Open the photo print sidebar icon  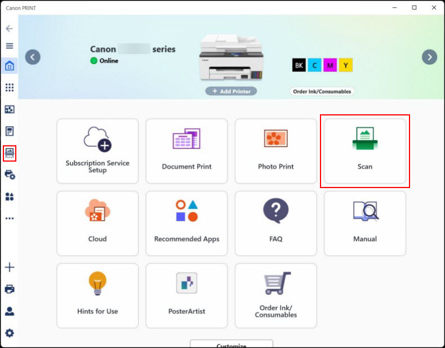[x=10, y=109]
